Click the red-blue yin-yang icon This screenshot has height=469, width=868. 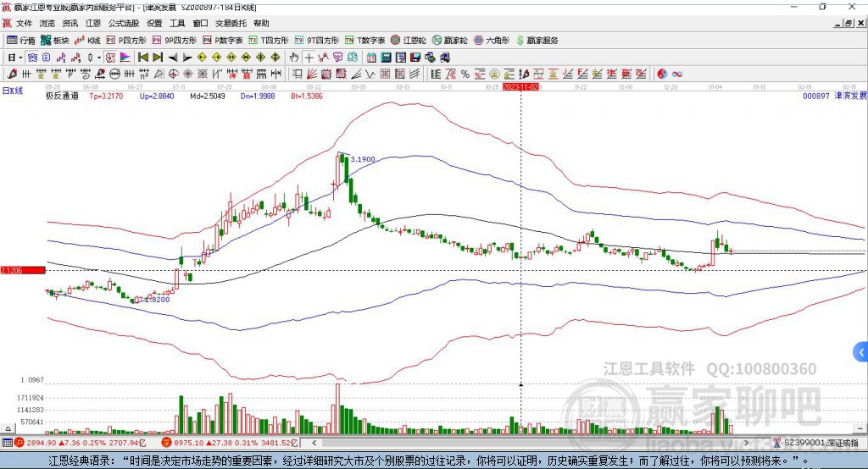662,74
